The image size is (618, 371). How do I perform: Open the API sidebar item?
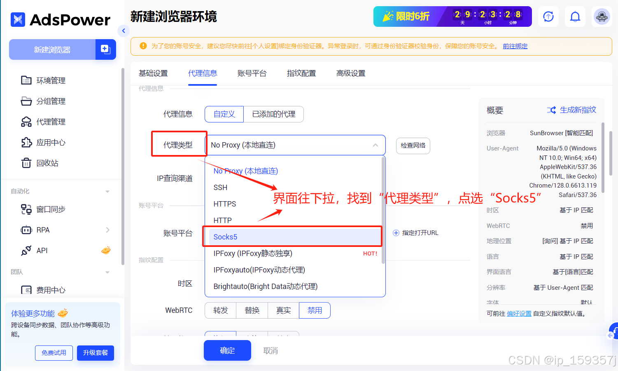click(35, 250)
